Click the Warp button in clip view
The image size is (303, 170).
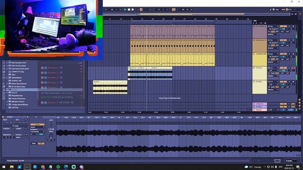pos(37,125)
